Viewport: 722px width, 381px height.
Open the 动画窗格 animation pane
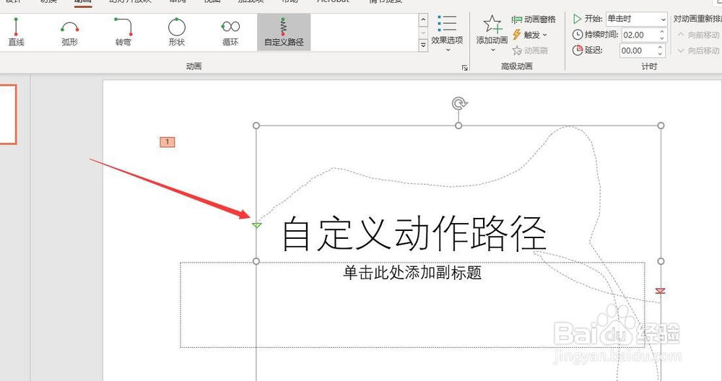[x=534, y=19]
